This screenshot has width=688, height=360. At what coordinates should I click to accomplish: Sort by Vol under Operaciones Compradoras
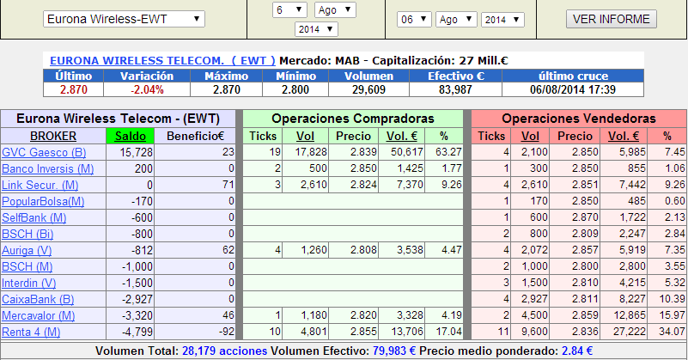[x=305, y=136]
